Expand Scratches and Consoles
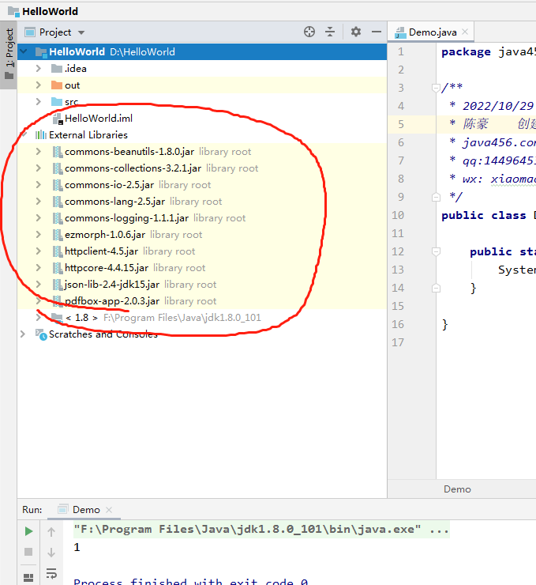536x585 pixels. 23,334
